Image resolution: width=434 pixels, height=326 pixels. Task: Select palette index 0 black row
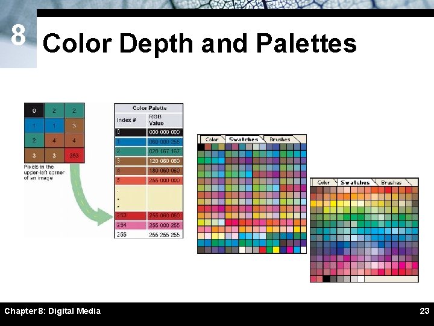click(149, 132)
